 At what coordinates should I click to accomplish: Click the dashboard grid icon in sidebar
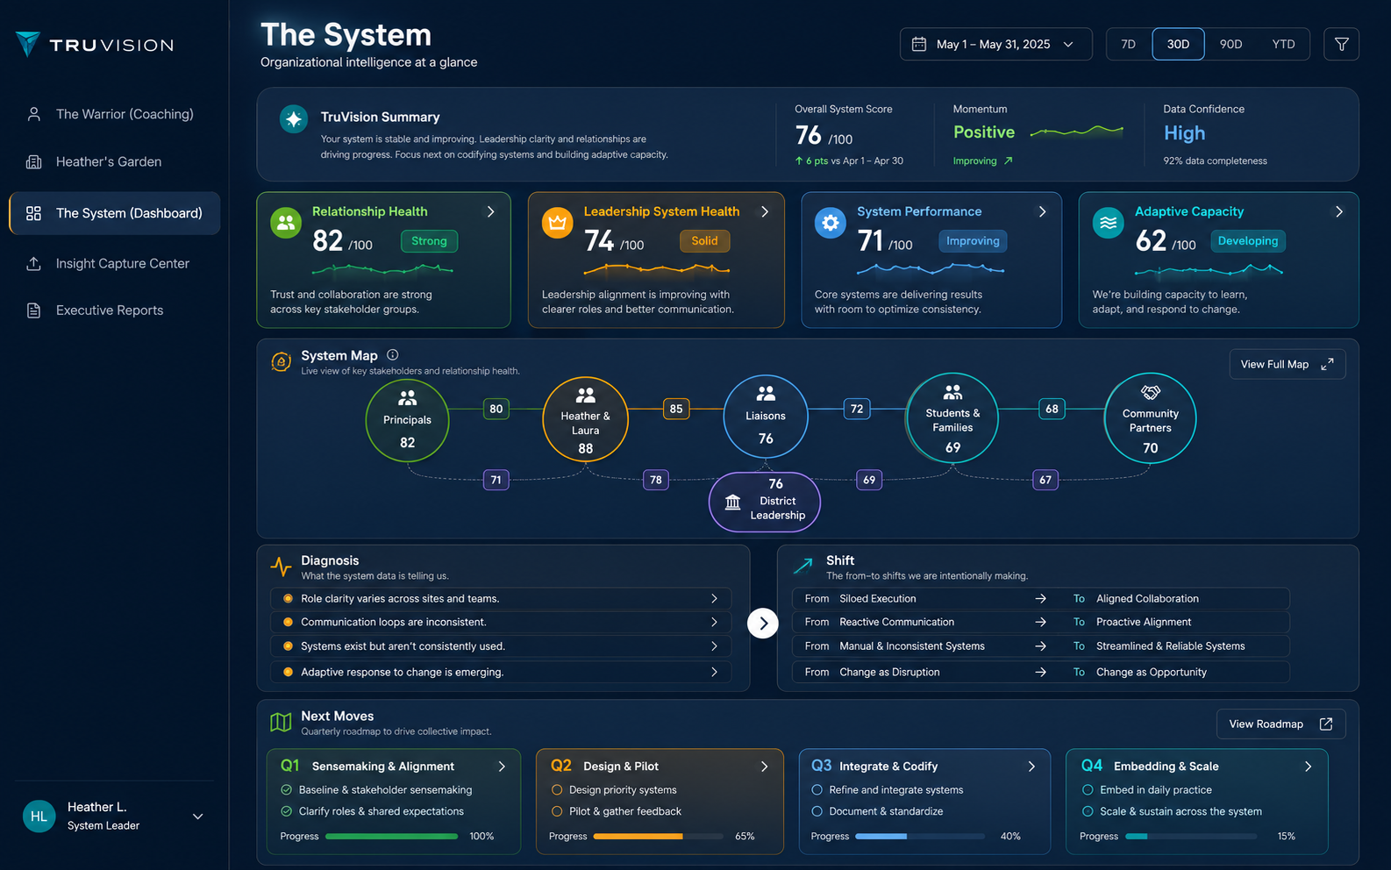click(x=34, y=213)
